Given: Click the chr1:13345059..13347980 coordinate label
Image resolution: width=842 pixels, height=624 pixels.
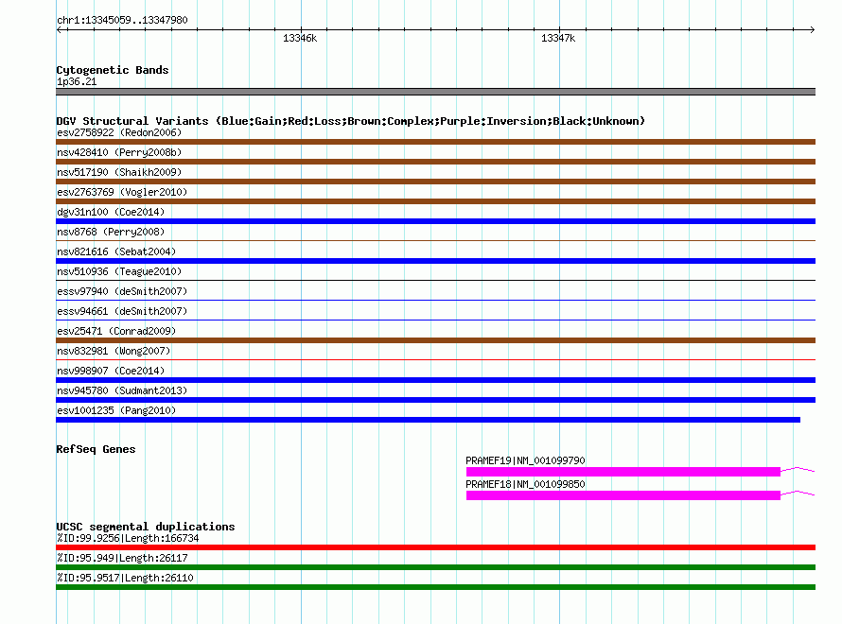Looking at the screenshot, I should (x=122, y=20).
